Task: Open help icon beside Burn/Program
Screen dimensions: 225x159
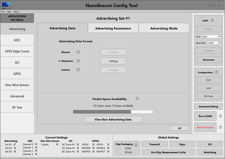Action: pyautogui.click(x=220, y=127)
